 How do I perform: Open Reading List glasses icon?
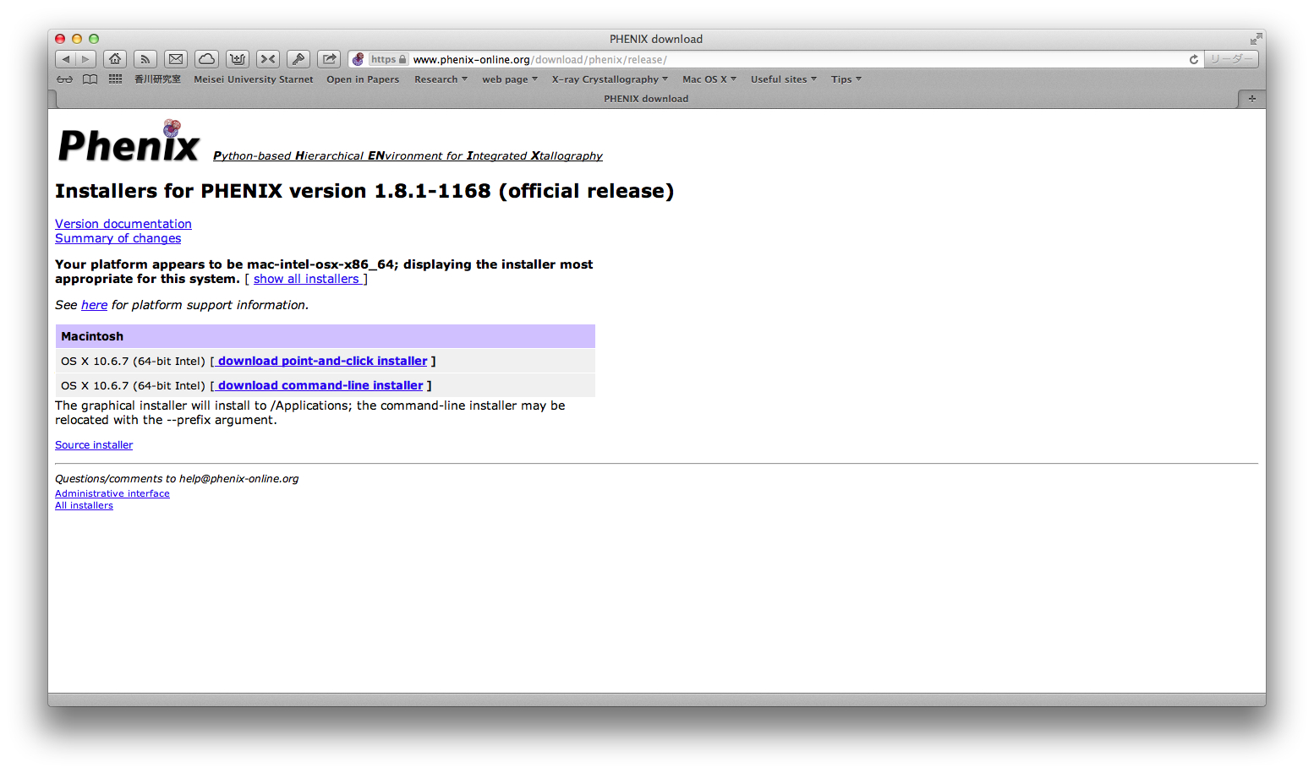point(65,79)
